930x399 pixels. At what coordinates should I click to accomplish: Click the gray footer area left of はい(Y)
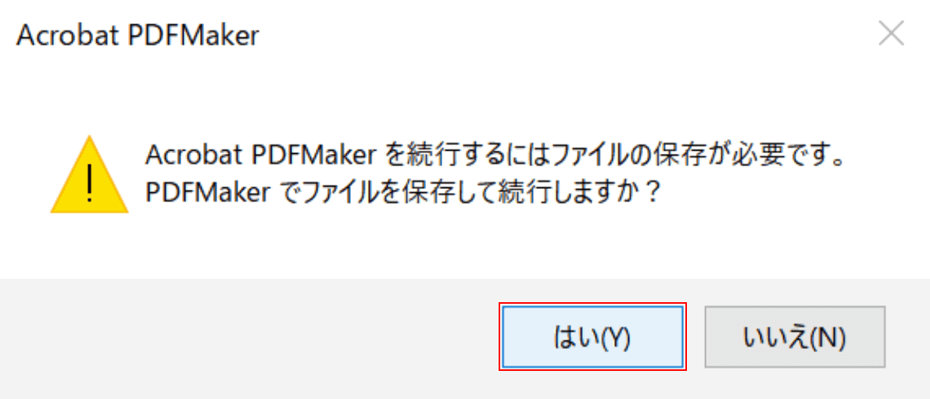249,338
